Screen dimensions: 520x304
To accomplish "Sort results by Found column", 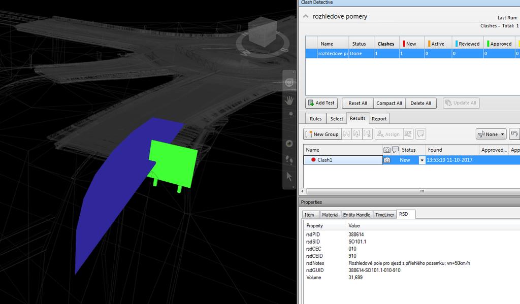I will 452,150.
